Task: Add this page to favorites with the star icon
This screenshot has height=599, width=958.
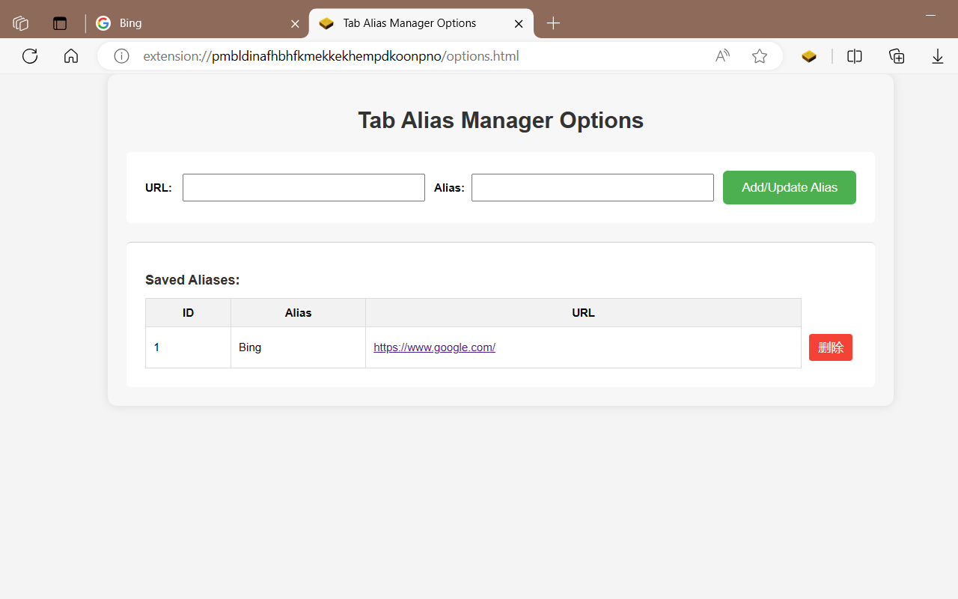Action: 760,56
